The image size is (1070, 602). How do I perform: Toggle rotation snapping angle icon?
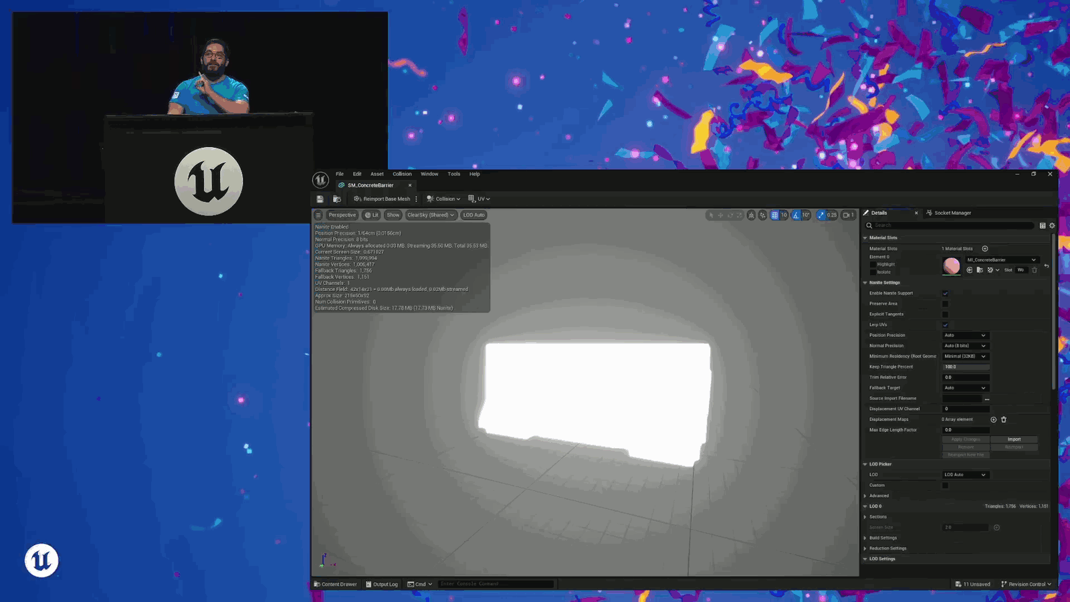tap(796, 215)
